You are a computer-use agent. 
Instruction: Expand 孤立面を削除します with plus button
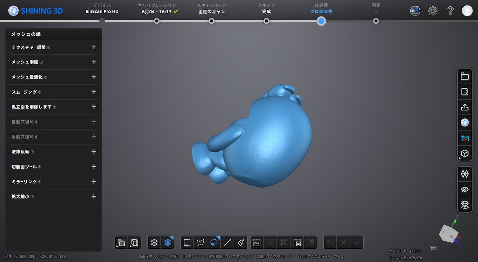coord(94,107)
